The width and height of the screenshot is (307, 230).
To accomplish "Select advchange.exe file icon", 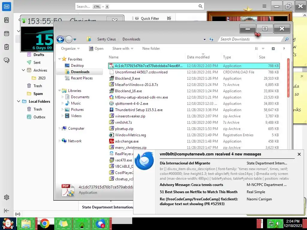I will tap(112, 141).
